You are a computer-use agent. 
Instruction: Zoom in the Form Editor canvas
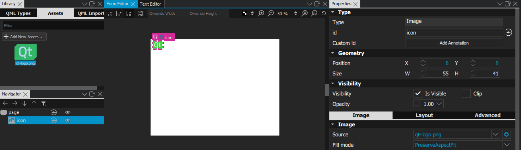(261, 13)
